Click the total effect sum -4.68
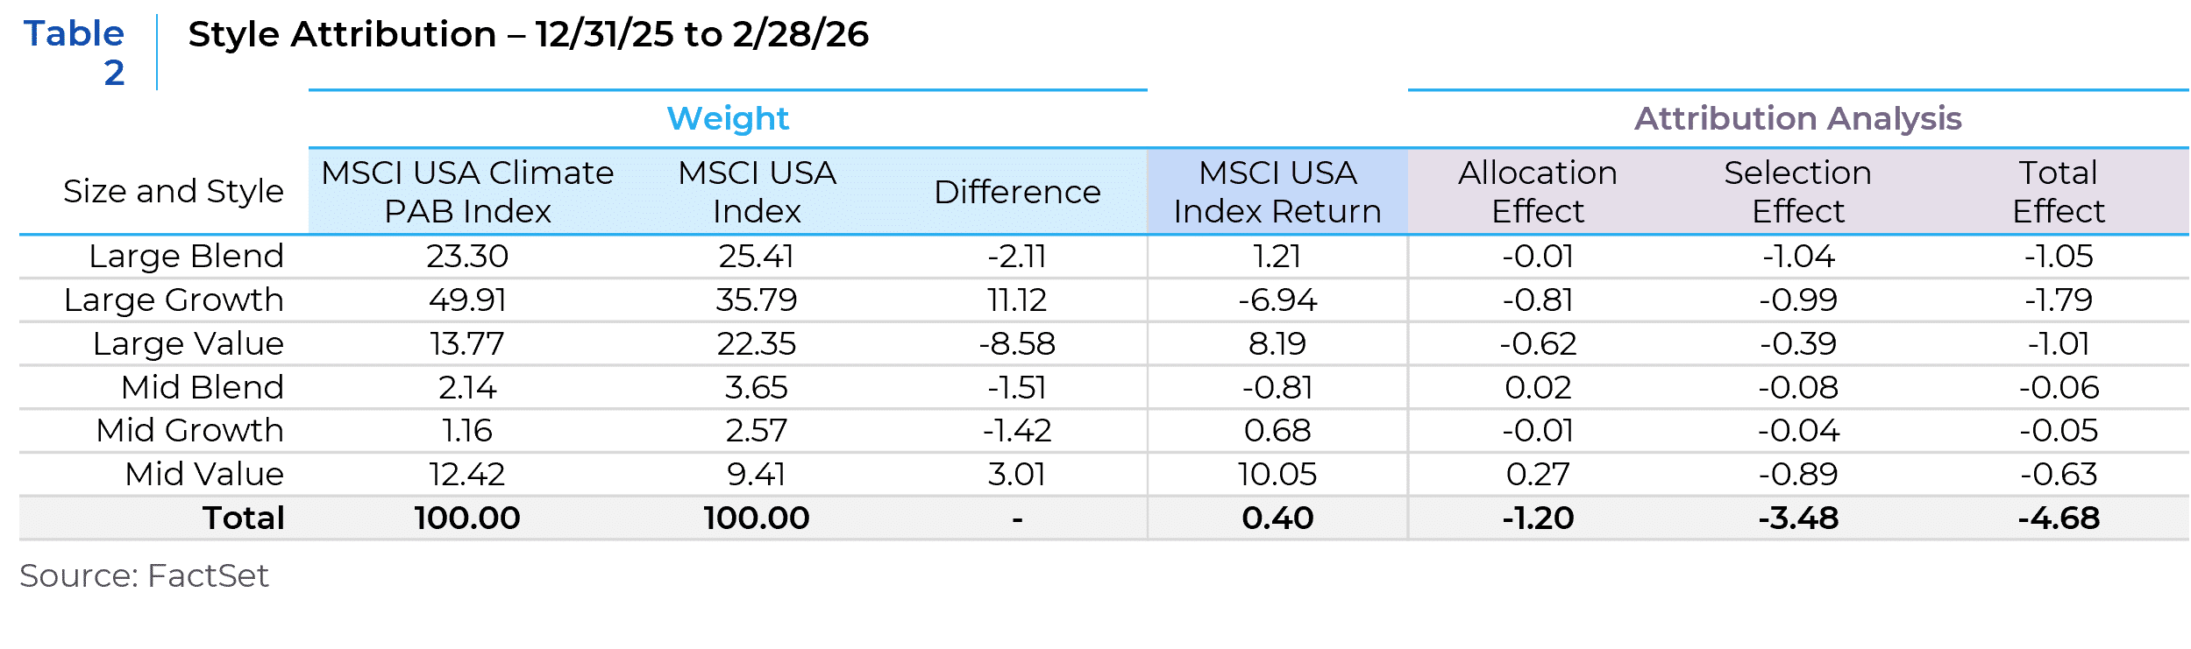Screen dimensions: 2191x649 pos(2059,518)
